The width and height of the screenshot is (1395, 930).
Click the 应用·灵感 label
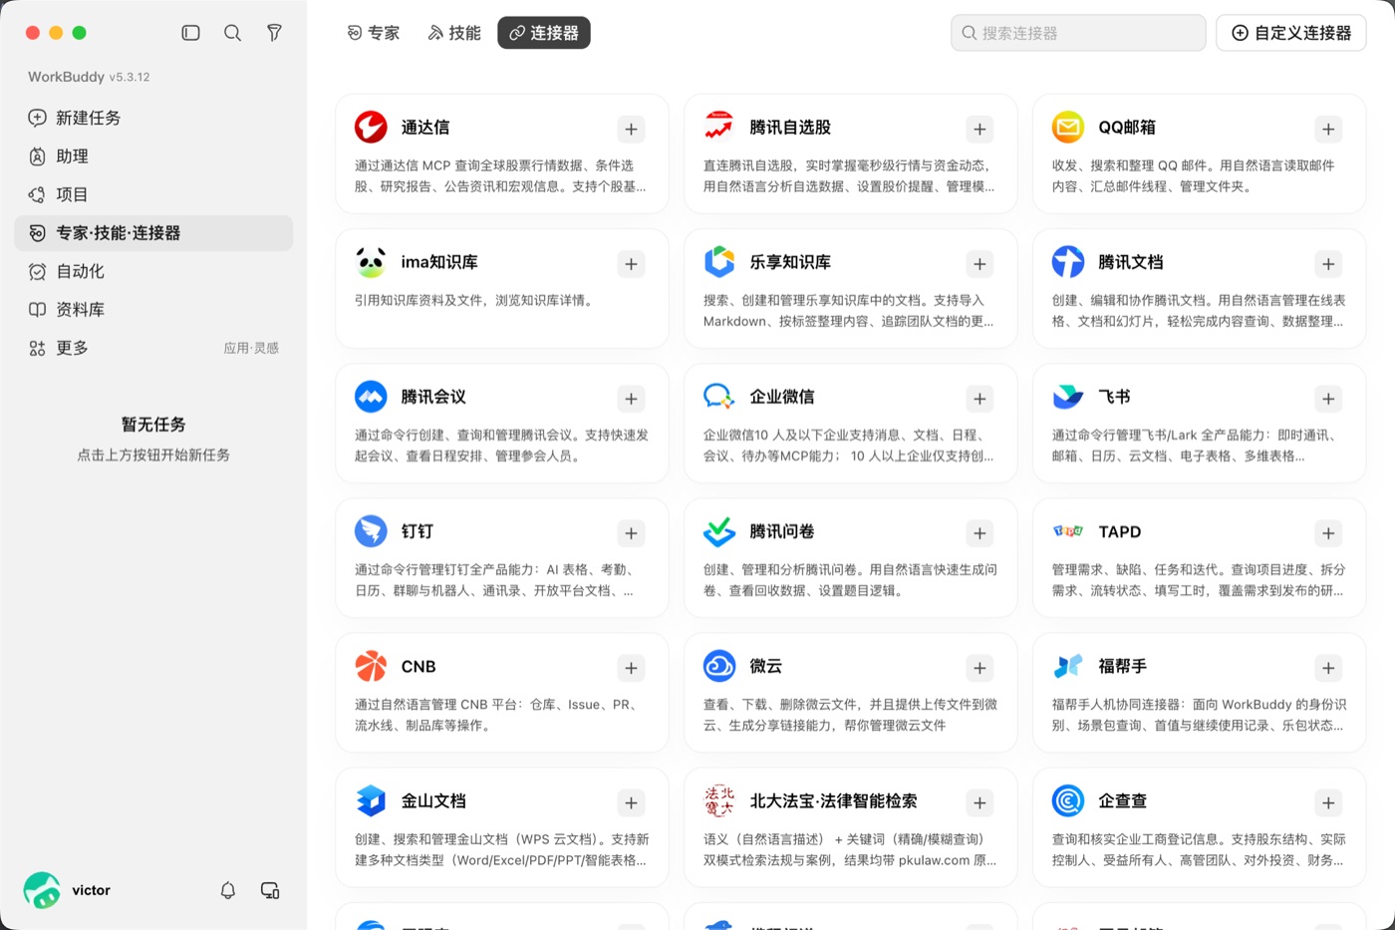tap(251, 348)
